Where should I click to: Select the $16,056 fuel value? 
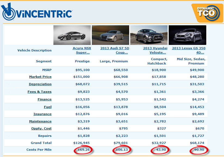83,107
